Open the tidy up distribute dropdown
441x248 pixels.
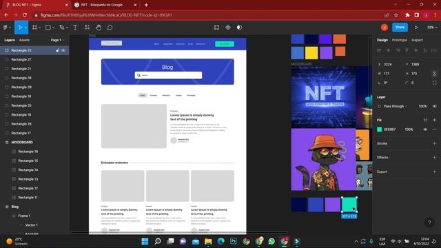point(435,50)
